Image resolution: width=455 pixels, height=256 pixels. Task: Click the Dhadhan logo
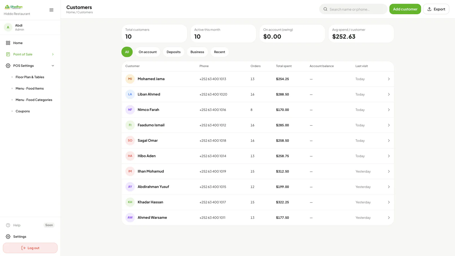tap(14, 7)
